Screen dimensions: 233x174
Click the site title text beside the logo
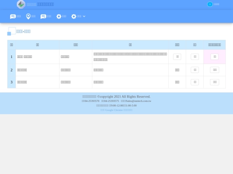pyautogui.click(x=40, y=4)
